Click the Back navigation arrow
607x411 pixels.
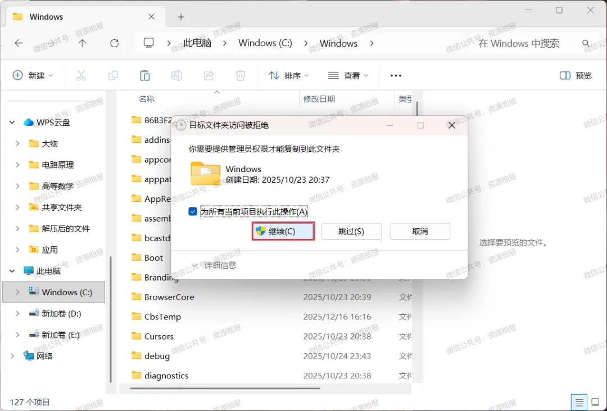19,43
